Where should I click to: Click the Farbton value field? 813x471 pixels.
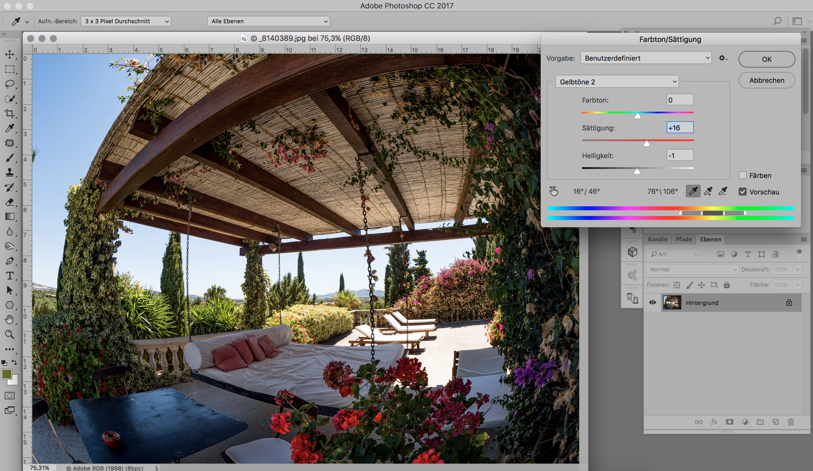tap(680, 100)
